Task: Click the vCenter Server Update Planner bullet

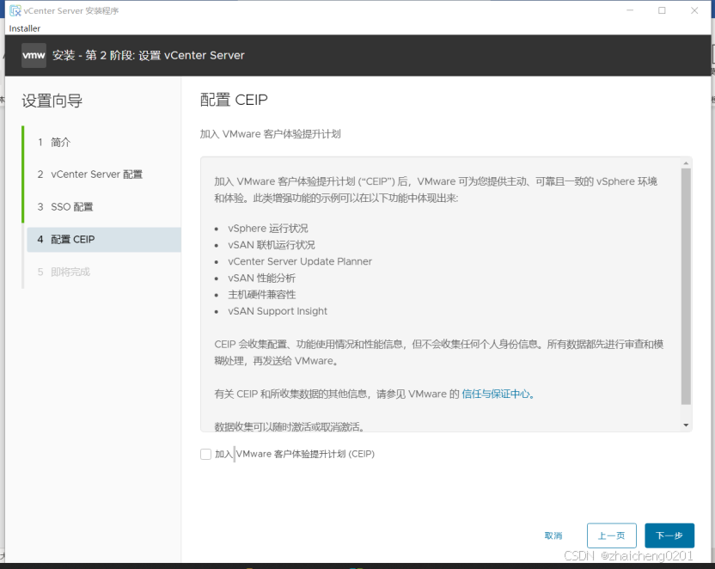Action: tap(300, 261)
